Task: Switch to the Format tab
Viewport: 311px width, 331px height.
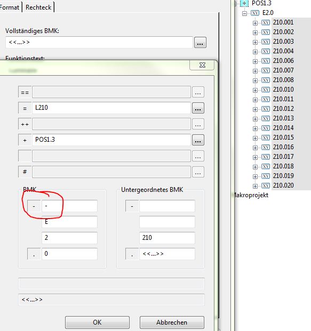Action: coord(10,7)
